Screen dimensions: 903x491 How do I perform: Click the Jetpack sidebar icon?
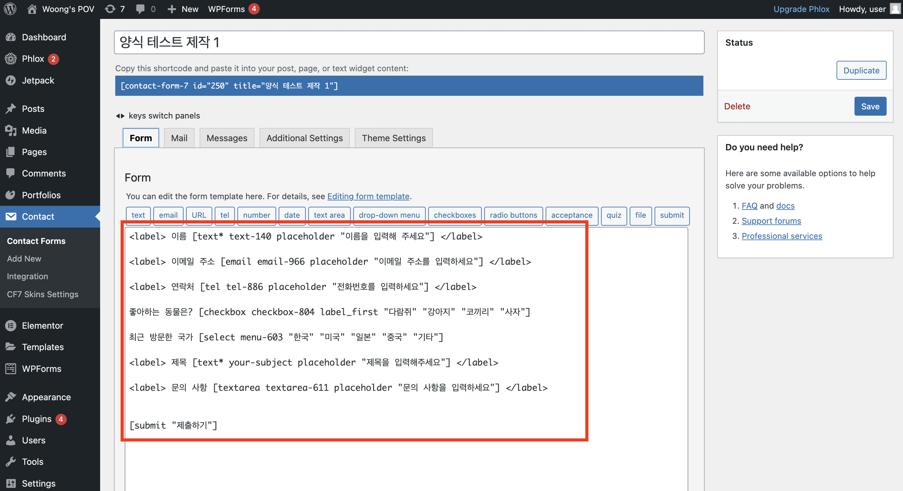tap(10, 80)
